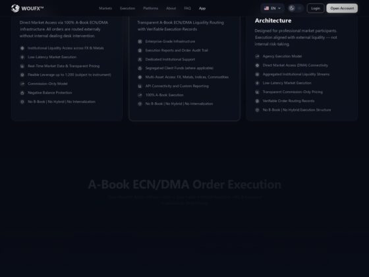Select the App navigation item

click(x=202, y=8)
